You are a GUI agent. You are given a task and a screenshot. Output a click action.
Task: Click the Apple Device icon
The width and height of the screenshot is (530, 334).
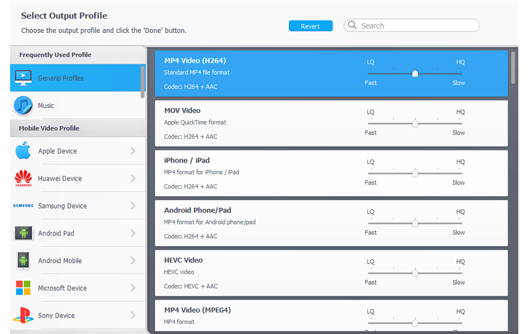tap(23, 151)
